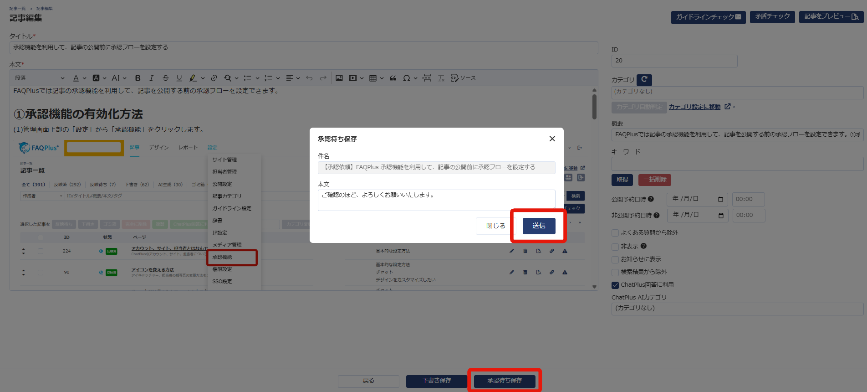This screenshot has height=392, width=867.
Task: Click the category refresh icon
Action: [644, 80]
